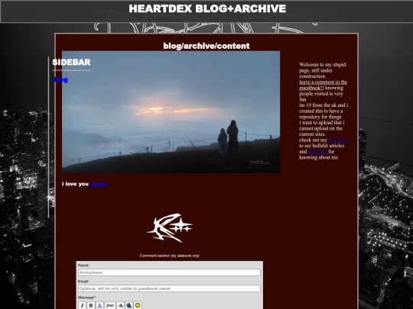Click the sunset hikers photo
Image resolution: width=413 pixels, height=309 pixels.
(x=171, y=112)
